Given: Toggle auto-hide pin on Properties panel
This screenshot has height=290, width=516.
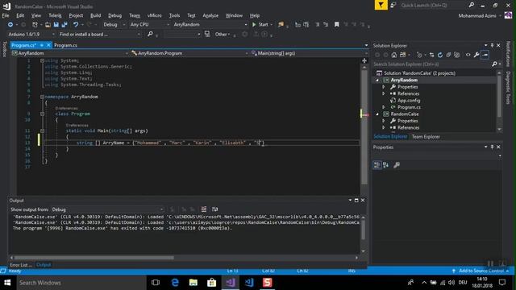Looking at the screenshot, I should 492,147.
